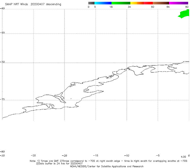This screenshot has width=191, height=168.
Task: Click the latitude label '-65'
Action: pyautogui.click(x=2, y=33)
